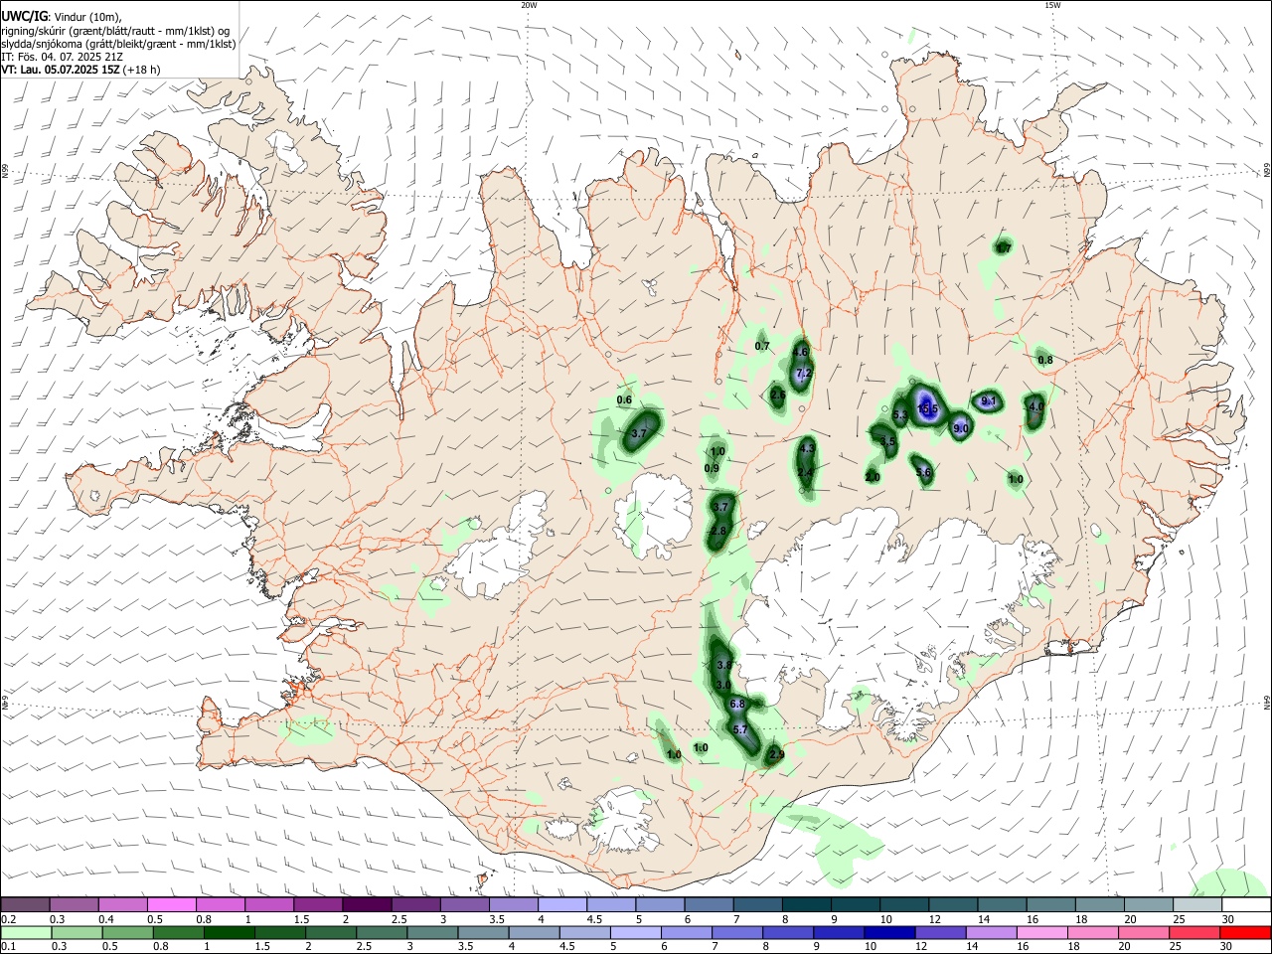Click the 15.5 precipitation peak label
Image resolution: width=1272 pixels, height=954 pixels.
(928, 409)
